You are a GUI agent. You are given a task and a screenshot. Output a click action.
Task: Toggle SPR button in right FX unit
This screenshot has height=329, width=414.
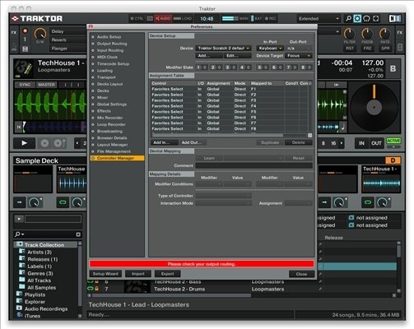click(385, 49)
